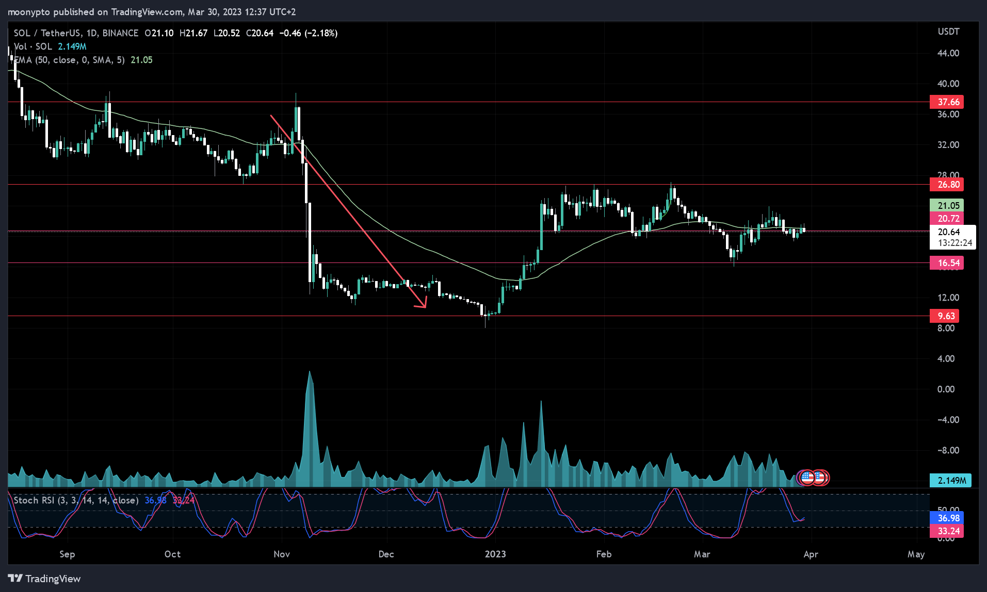This screenshot has width=987, height=592.
Task: Click the L20.52 low value in the legend
Action: [227, 33]
